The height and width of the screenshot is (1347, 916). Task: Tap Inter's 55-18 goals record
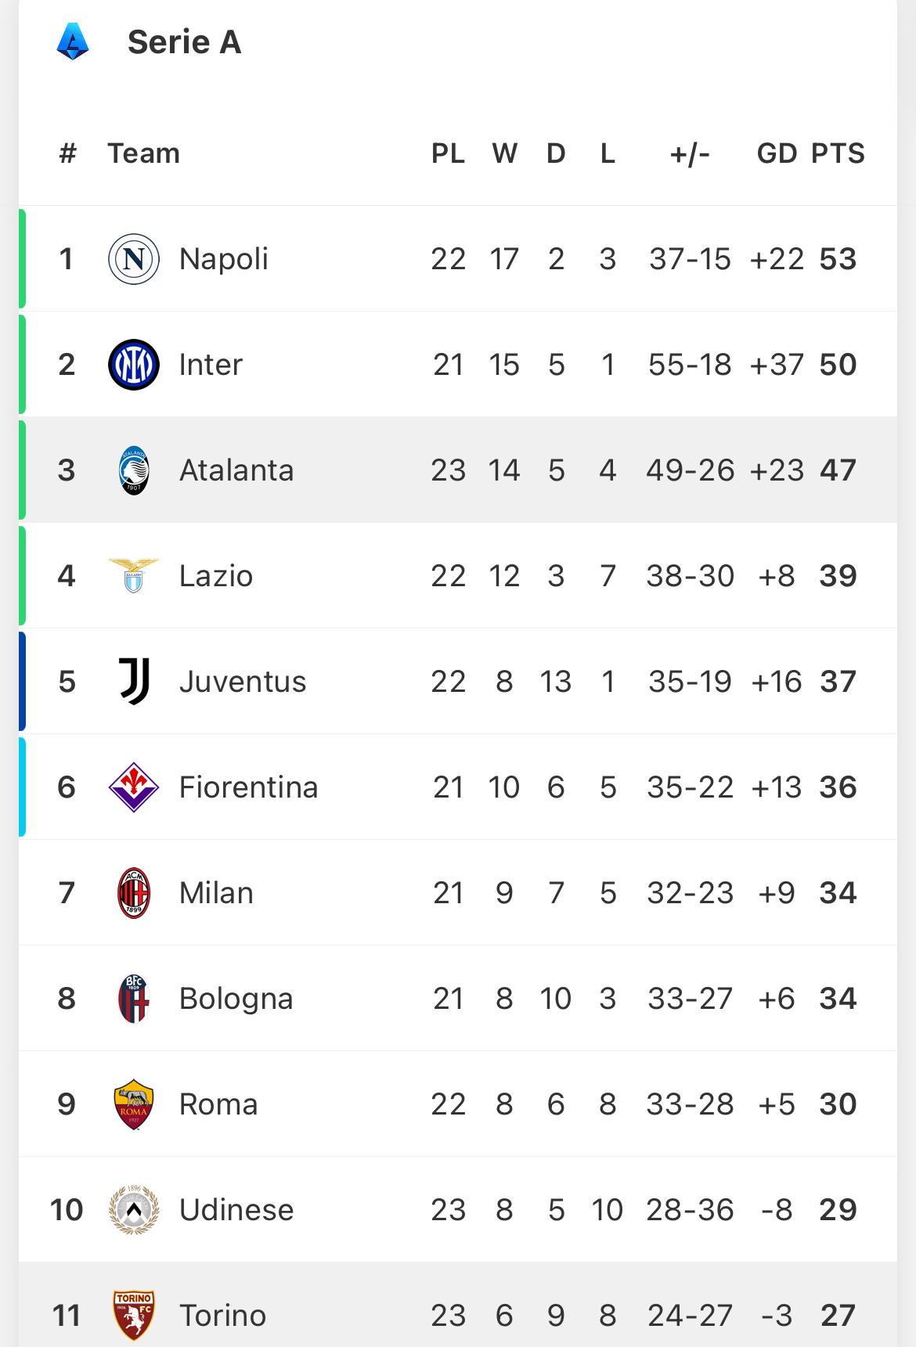tap(690, 365)
